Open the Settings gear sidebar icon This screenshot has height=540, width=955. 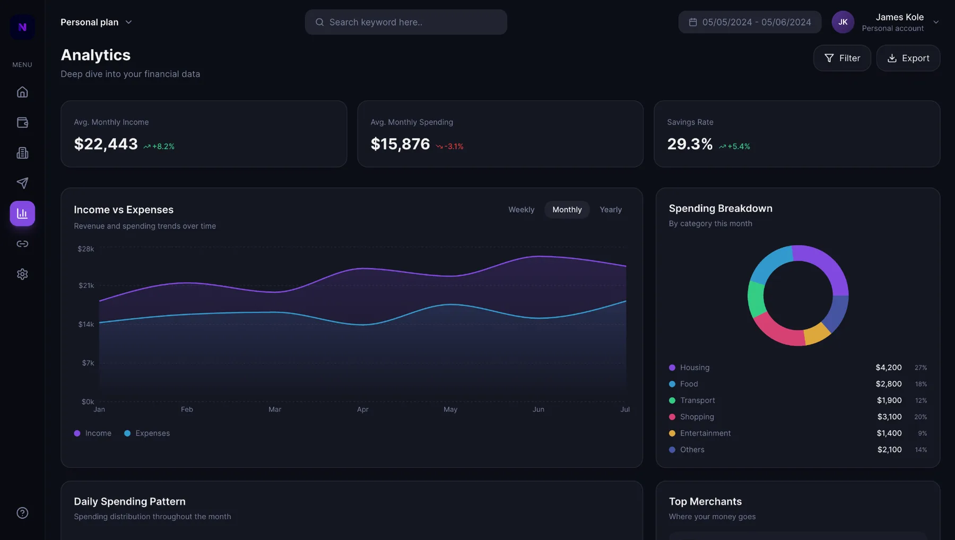pyautogui.click(x=22, y=274)
